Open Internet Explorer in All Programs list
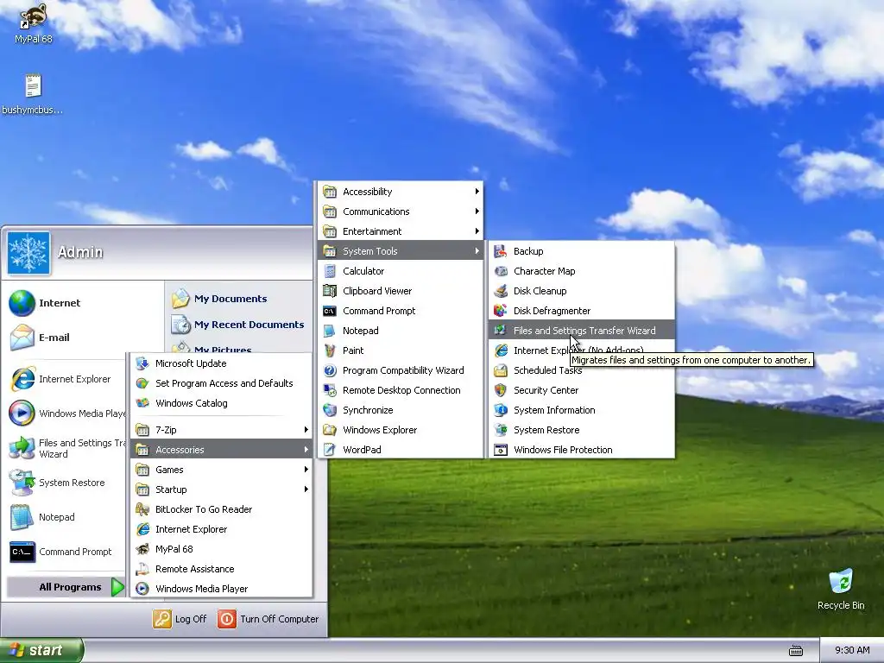The image size is (884, 663). [x=221, y=529]
